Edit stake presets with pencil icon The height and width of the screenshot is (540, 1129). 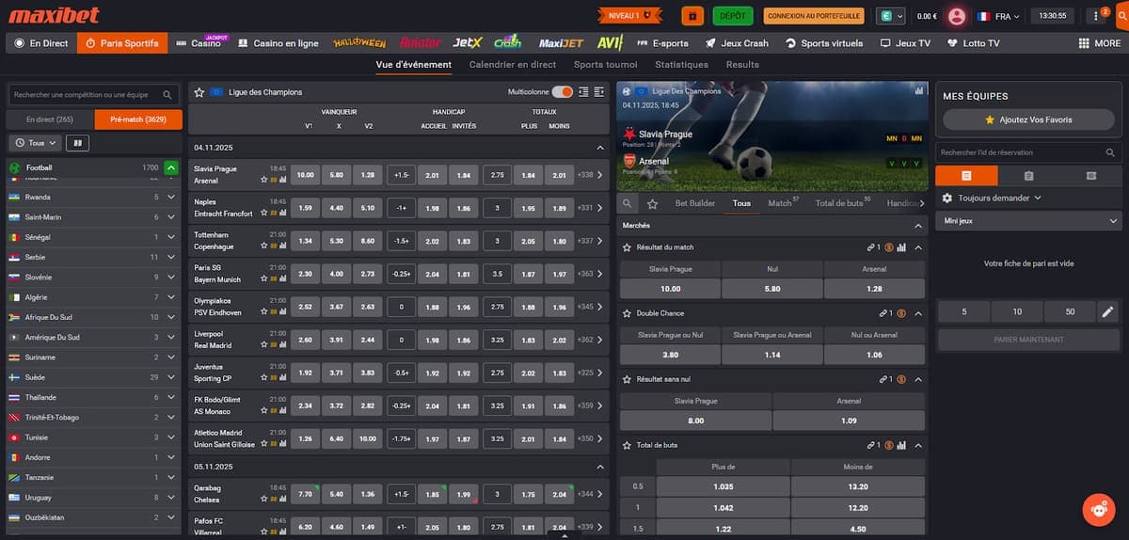[1107, 311]
